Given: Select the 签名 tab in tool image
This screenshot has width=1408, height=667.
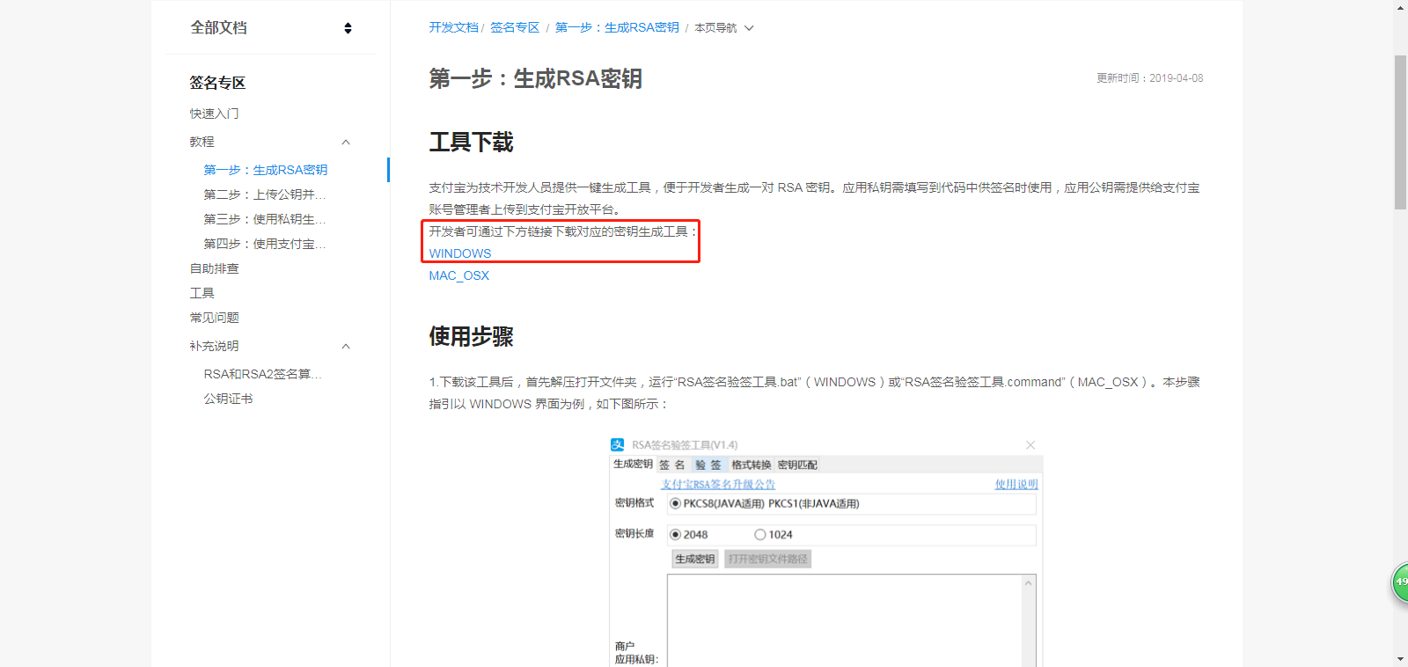Looking at the screenshot, I should [672, 465].
